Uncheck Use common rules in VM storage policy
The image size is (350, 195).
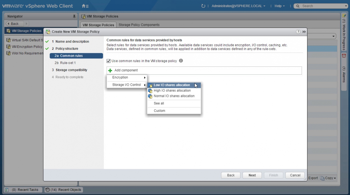(x=108, y=61)
